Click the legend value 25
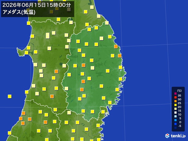 (x=180, y=103)
